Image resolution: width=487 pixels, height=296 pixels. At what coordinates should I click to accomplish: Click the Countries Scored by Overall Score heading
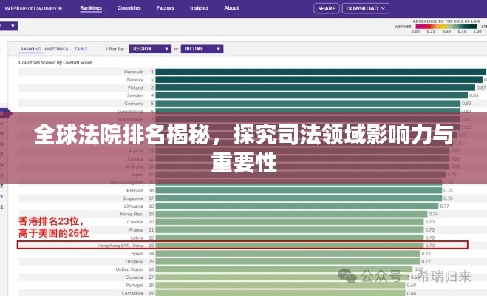55,62
